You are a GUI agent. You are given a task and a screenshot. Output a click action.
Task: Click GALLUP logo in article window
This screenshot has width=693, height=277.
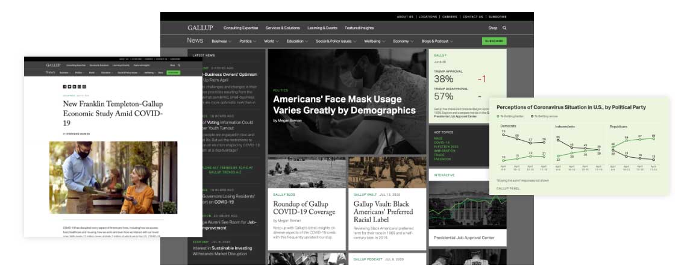pyautogui.click(x=53, y=66)
